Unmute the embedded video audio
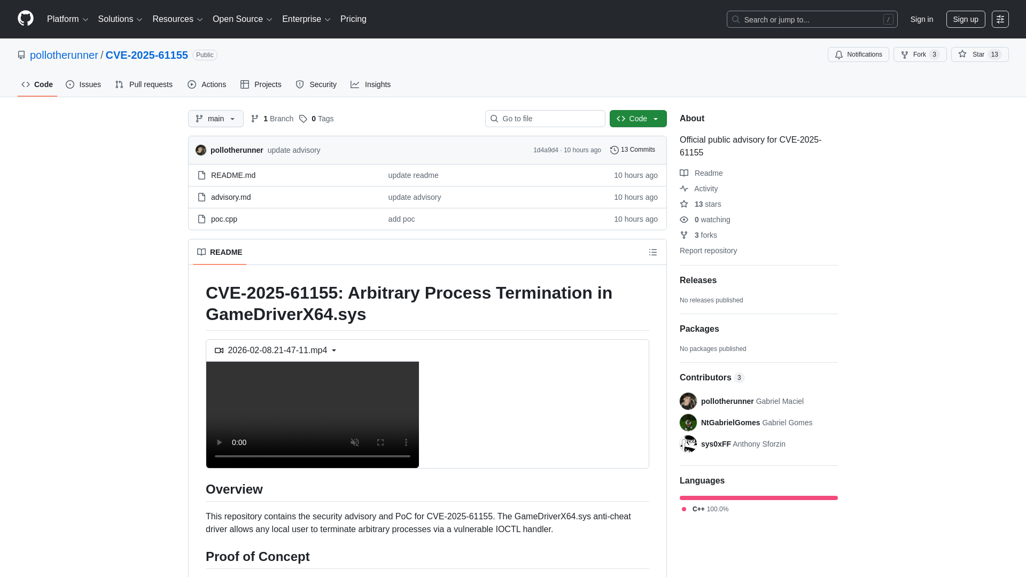 [x=354, y=442]
